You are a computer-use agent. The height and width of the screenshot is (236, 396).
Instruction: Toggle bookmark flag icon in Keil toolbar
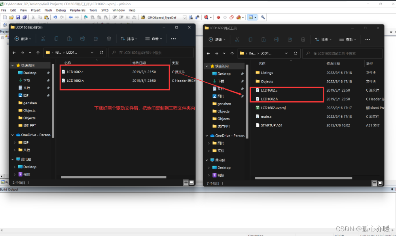[86, 17]
